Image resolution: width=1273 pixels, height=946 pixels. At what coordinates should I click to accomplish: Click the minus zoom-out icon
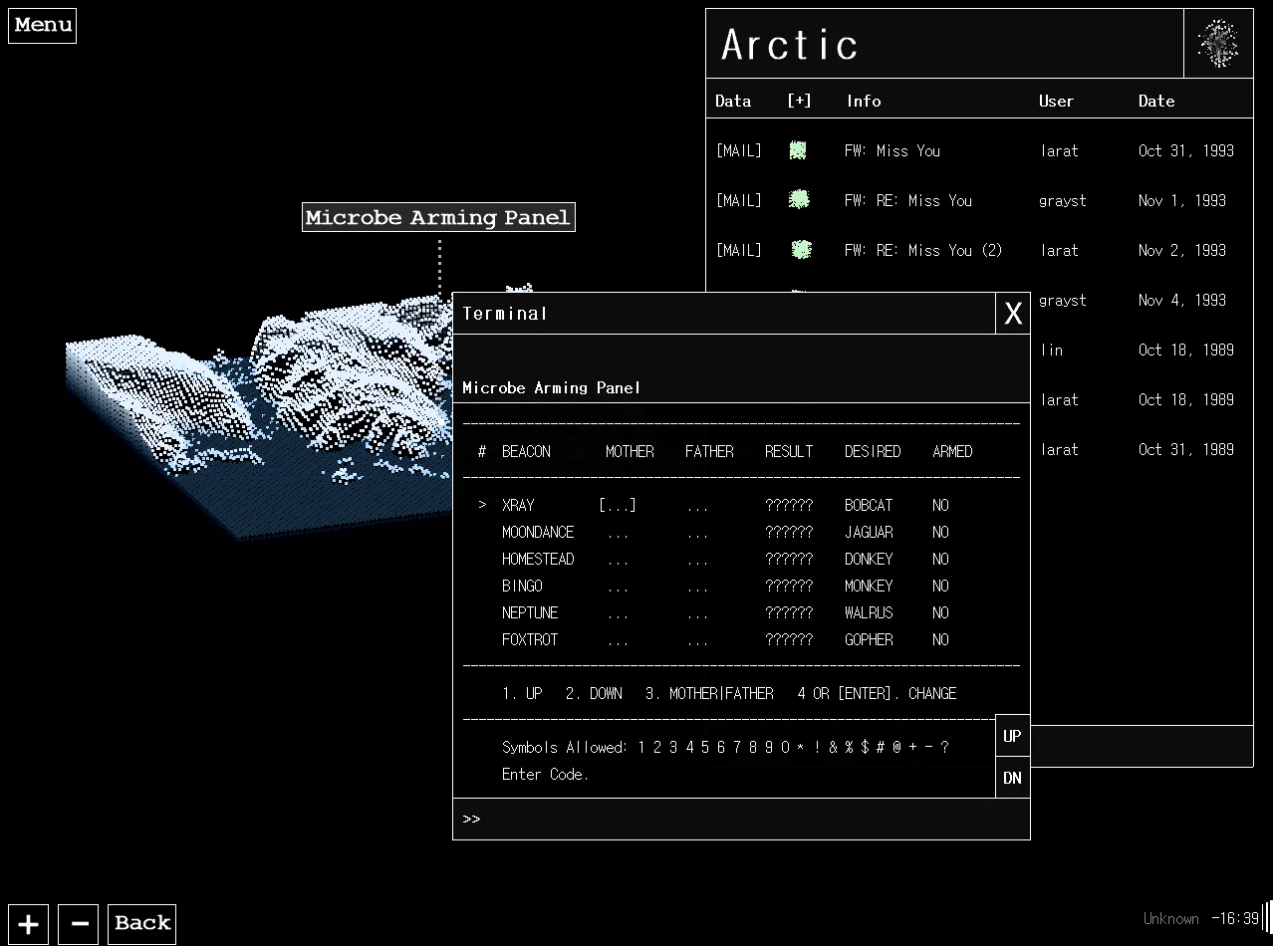pyautogui.click(x=79, y=924)
